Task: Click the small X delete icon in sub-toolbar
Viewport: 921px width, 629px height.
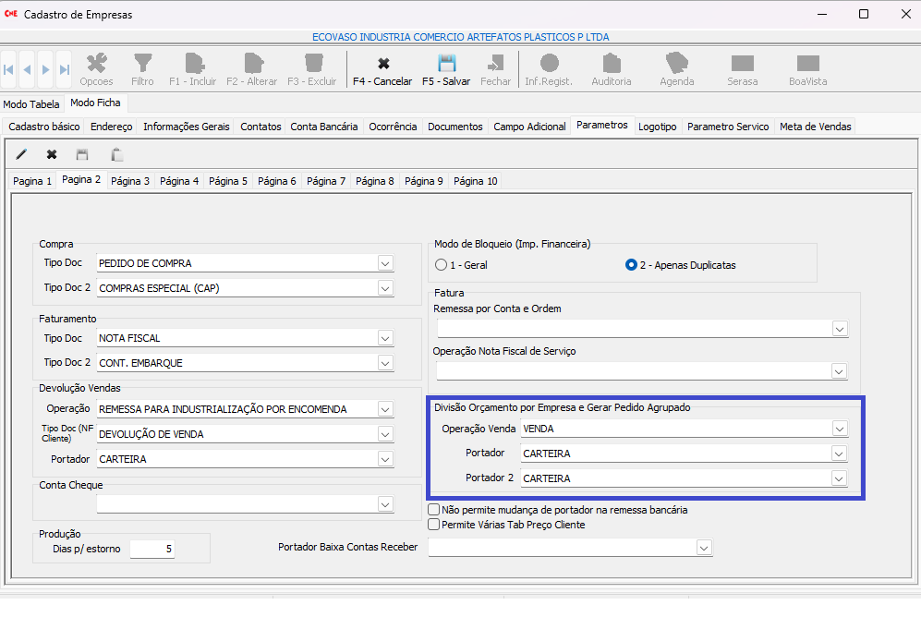Action: pos(52,154)
